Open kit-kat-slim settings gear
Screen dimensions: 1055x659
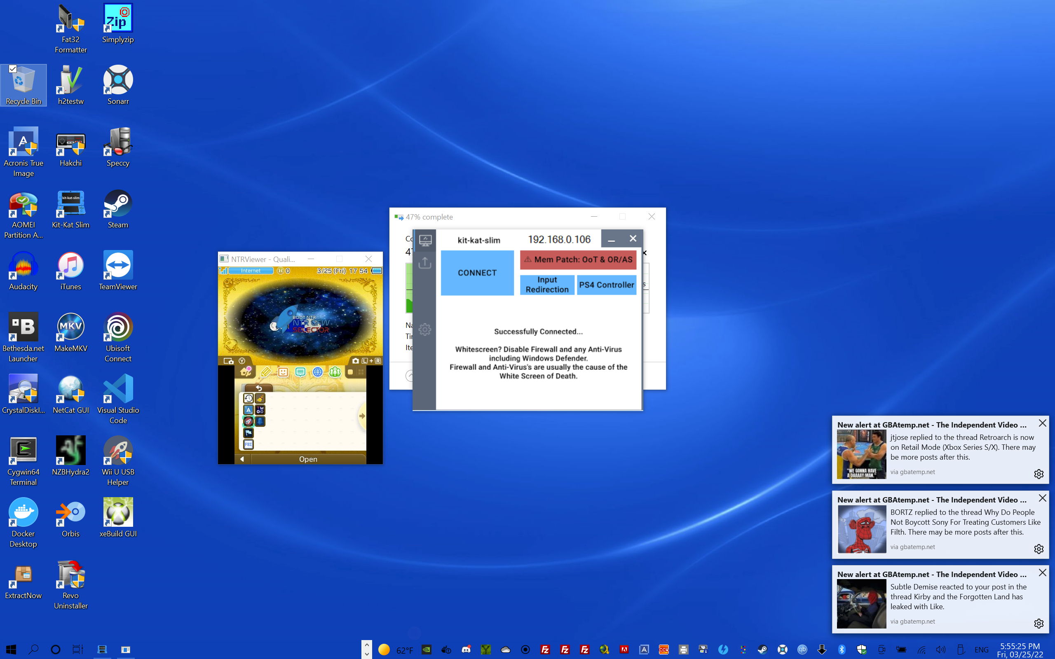(425, 329)
